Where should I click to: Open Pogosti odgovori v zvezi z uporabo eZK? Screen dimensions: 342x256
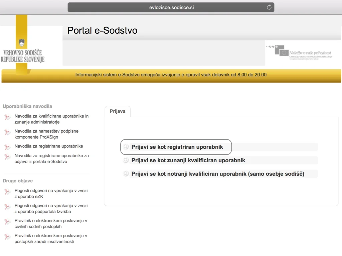pos(51,194)
